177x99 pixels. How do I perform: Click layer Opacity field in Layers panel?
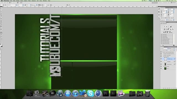(173, 48)
